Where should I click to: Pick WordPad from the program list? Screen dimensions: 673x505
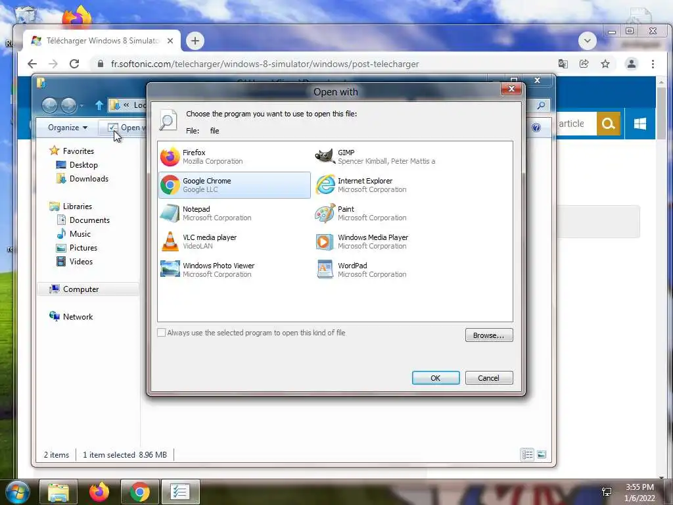click(390, 270)
